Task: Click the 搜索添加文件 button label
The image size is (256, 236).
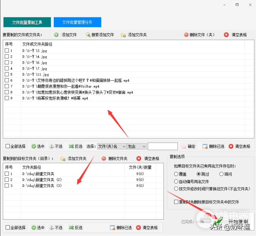Action: (x=103, y=35)
